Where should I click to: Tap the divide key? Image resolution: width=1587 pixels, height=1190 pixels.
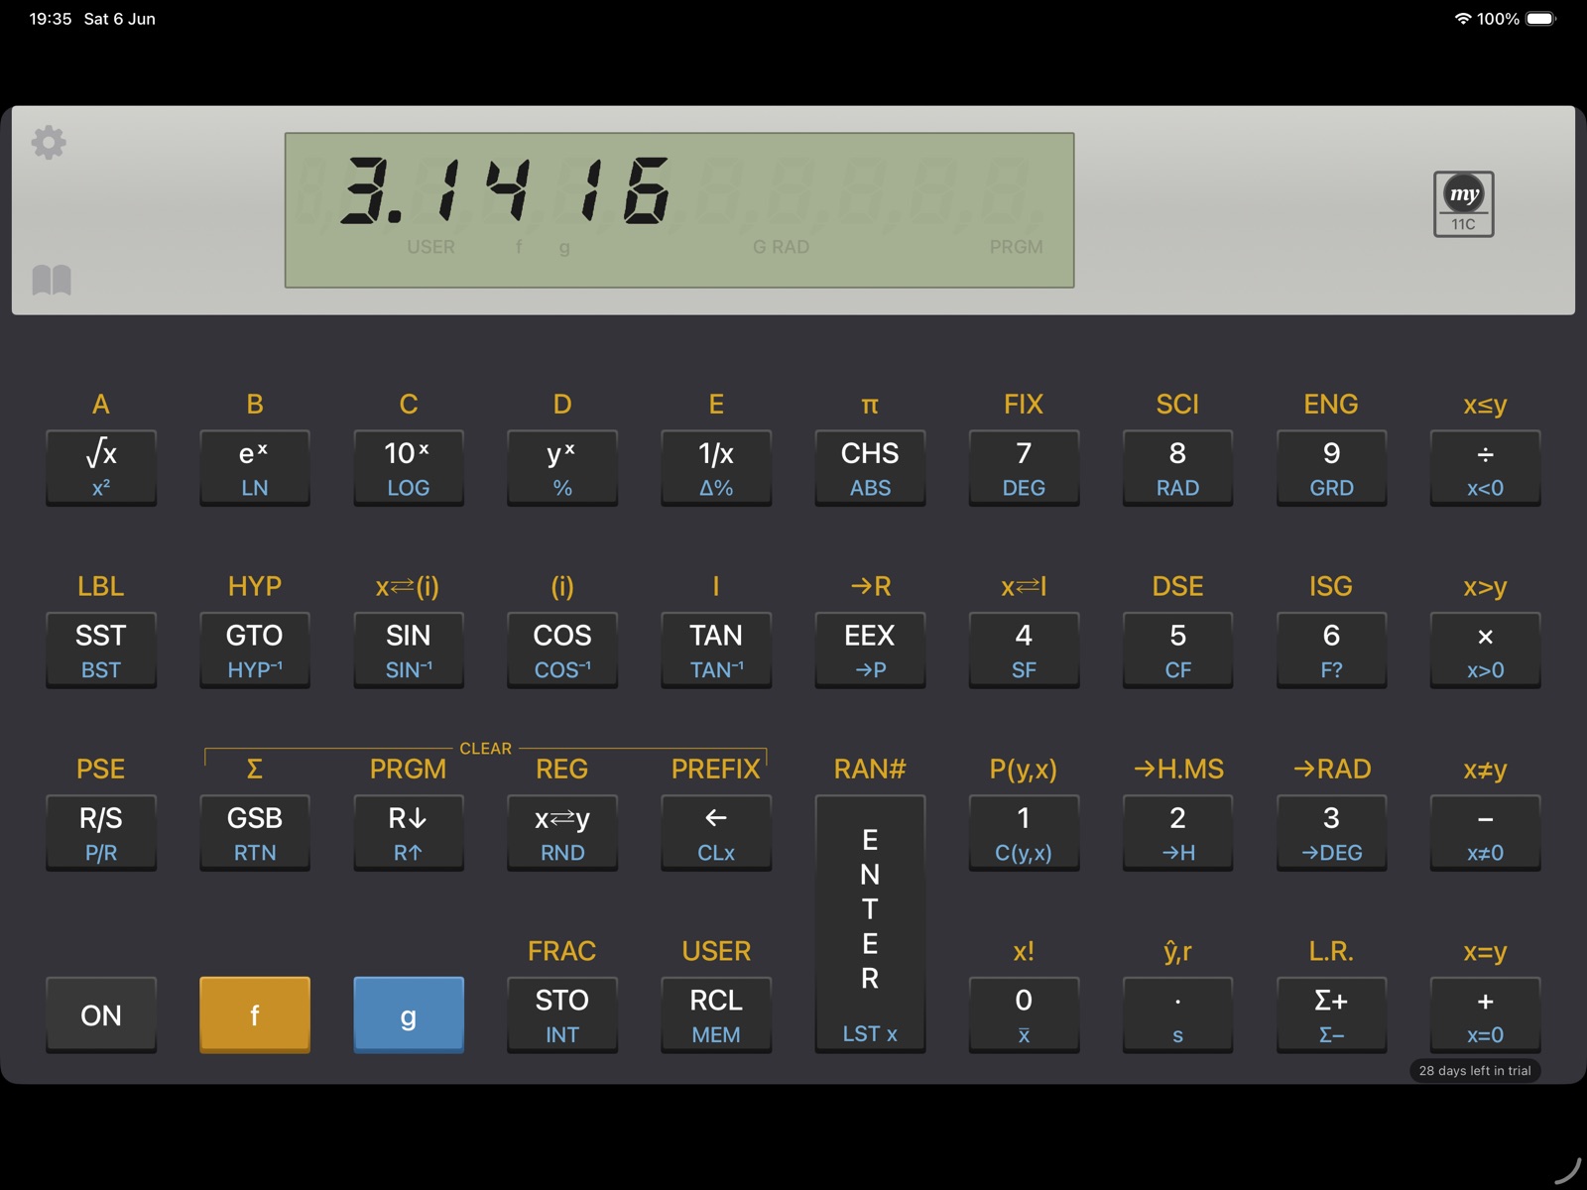[x=1485, y=468]
